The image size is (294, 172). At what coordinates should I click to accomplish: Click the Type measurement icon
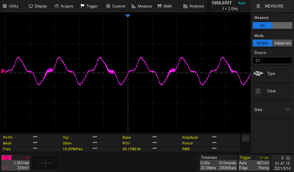point(258,74)
